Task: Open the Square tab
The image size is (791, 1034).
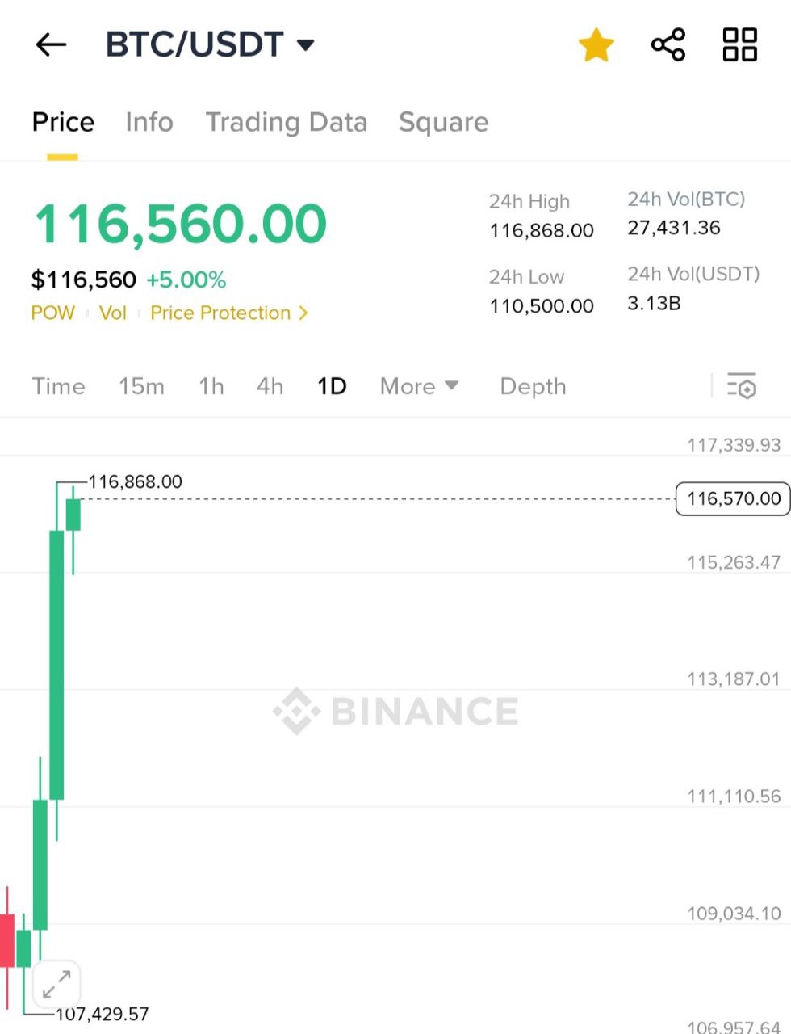Action: point(444,122)
